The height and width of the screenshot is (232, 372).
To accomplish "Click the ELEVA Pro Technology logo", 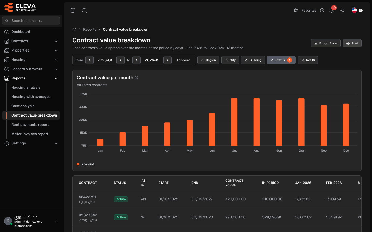I will pos(20,7).
